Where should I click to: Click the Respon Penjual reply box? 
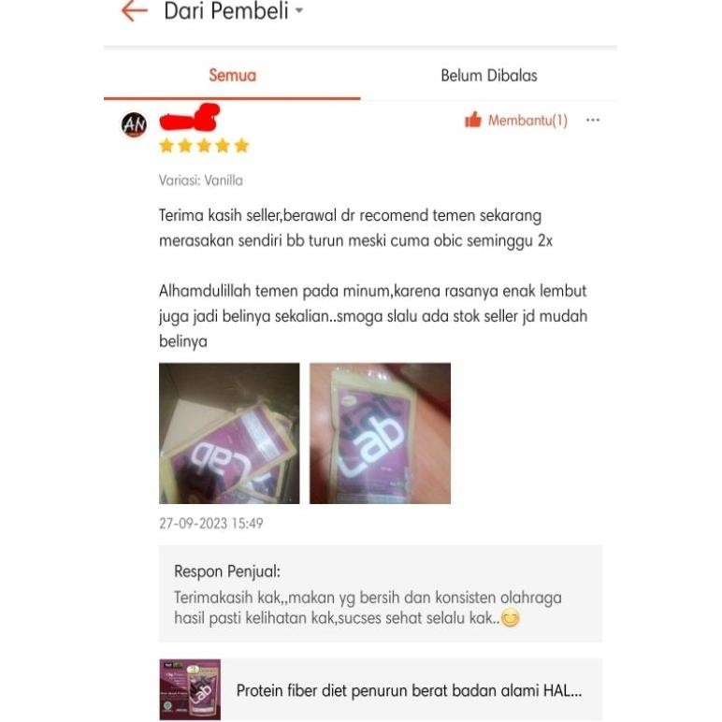point(381,594)
